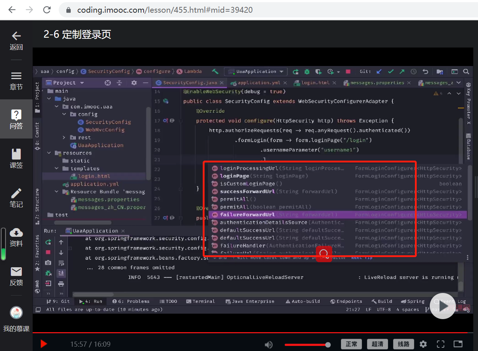
Task: Close the SecurityConfig.java tab
Action: point(222,83)
